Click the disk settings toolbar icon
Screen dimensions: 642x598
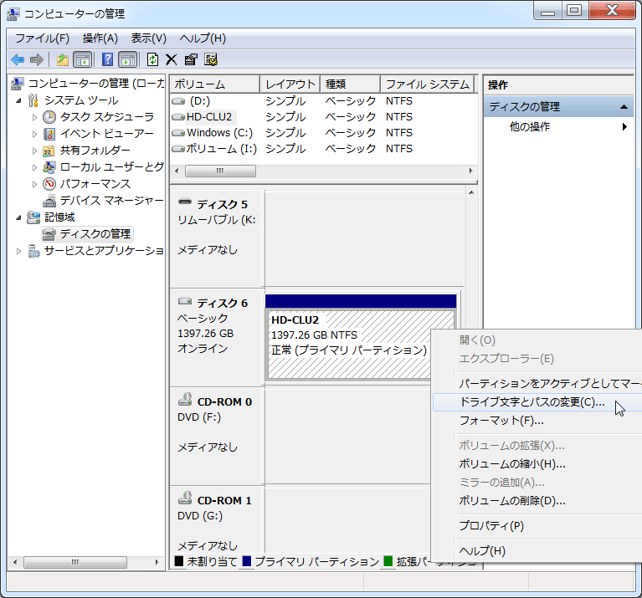pyautogui.click(x=211, y=59)
